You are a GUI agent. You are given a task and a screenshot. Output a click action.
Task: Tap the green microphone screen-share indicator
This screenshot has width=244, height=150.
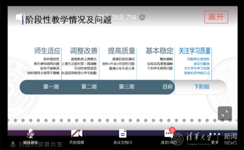tap(13, 144)
